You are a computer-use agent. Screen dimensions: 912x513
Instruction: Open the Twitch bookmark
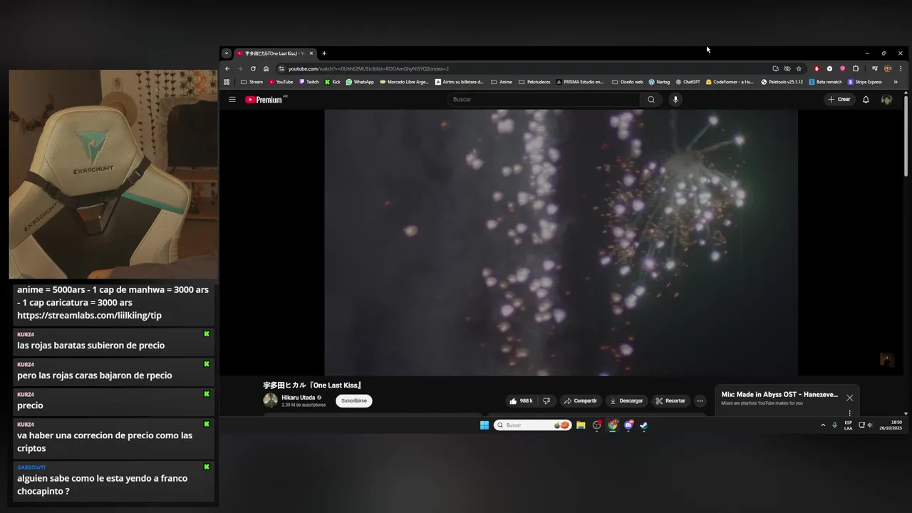309,82
